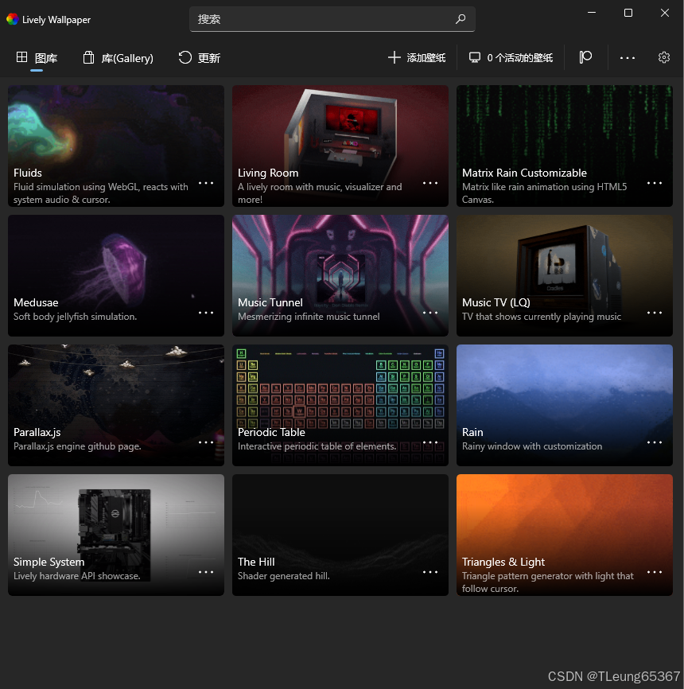The image size is (684, 689).
Task: Open the more options dots on Living Room card
Action: 430,183
